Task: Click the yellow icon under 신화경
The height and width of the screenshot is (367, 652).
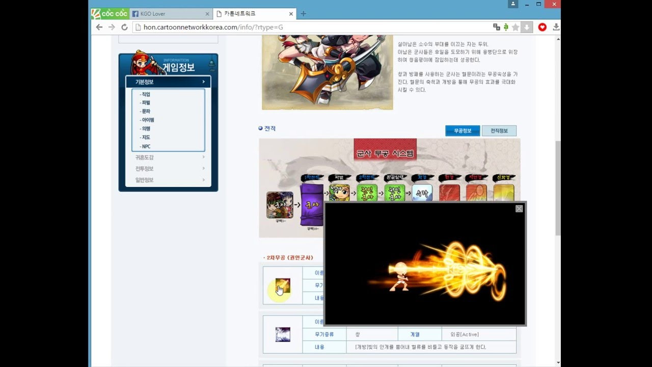Action: click(503, 193)
